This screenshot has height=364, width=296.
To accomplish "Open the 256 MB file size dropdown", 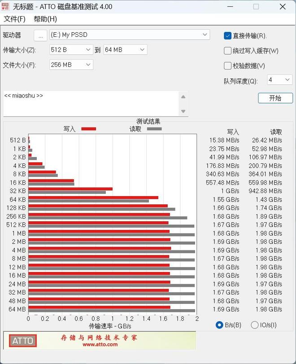I will click(x=71, y=65).
